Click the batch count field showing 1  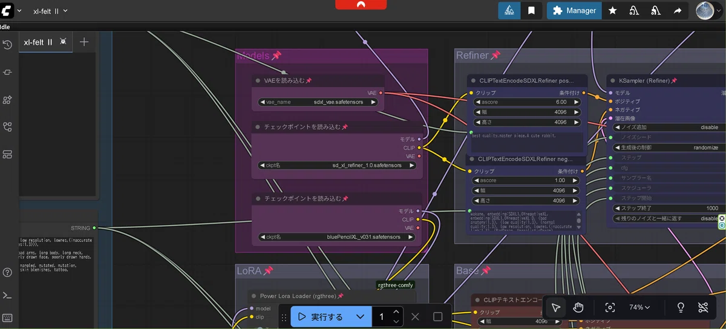pyautogui.click(x=381, y=316)
